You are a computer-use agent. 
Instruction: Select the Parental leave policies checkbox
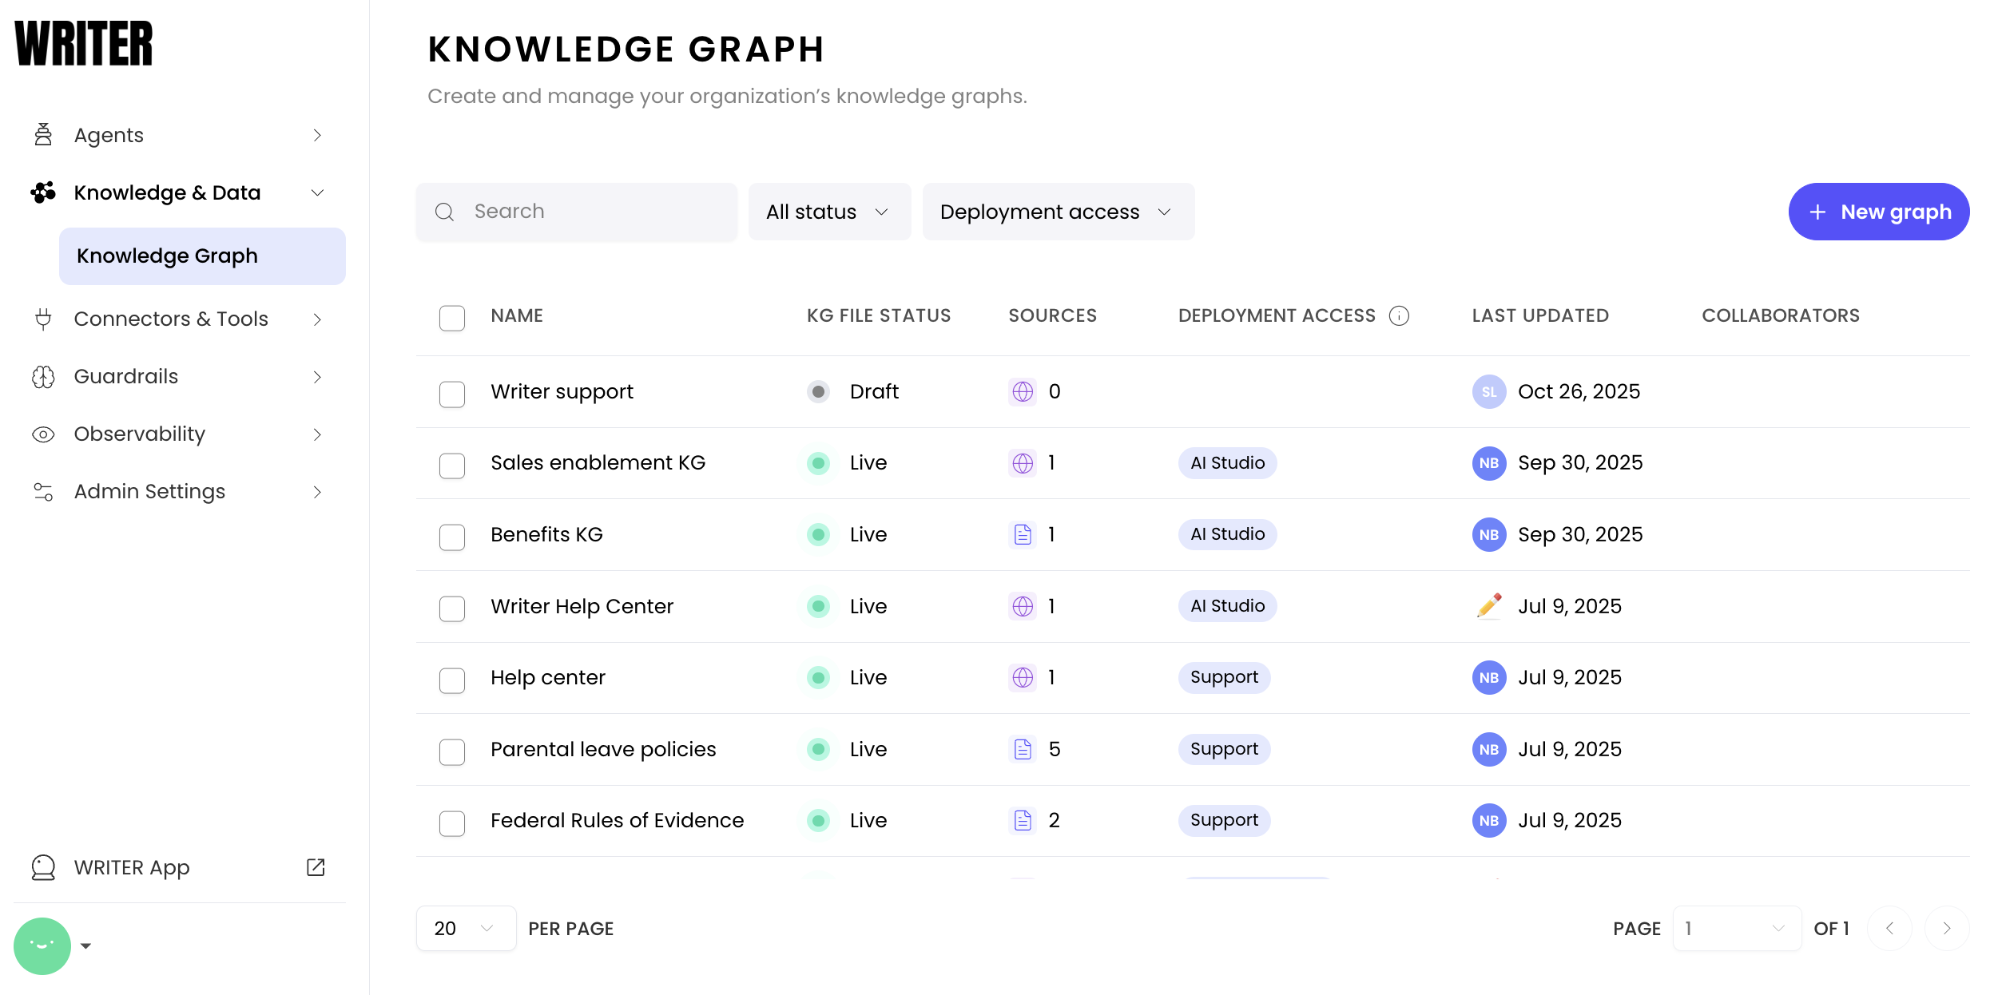(x=452, y=751)
